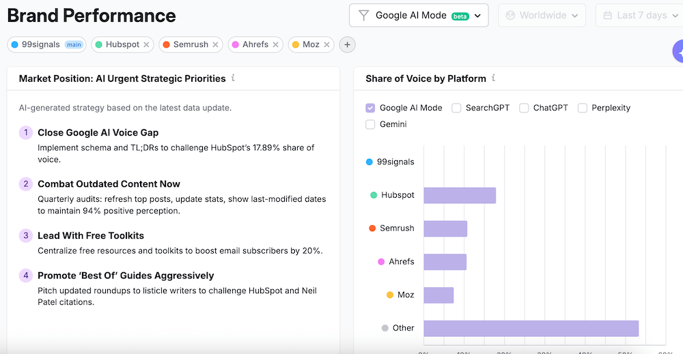Click the Brand Performance page title
The width and height of the screenshot is (683, 354).
pos(92,16)
